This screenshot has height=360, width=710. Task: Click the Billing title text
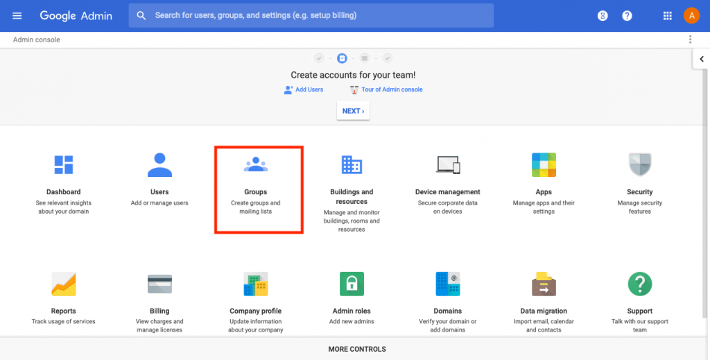[x=159, y=311]
